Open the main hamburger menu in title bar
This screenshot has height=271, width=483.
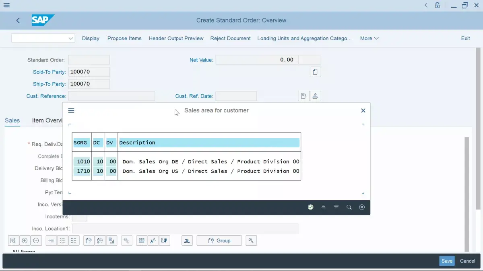coord(6,6)
